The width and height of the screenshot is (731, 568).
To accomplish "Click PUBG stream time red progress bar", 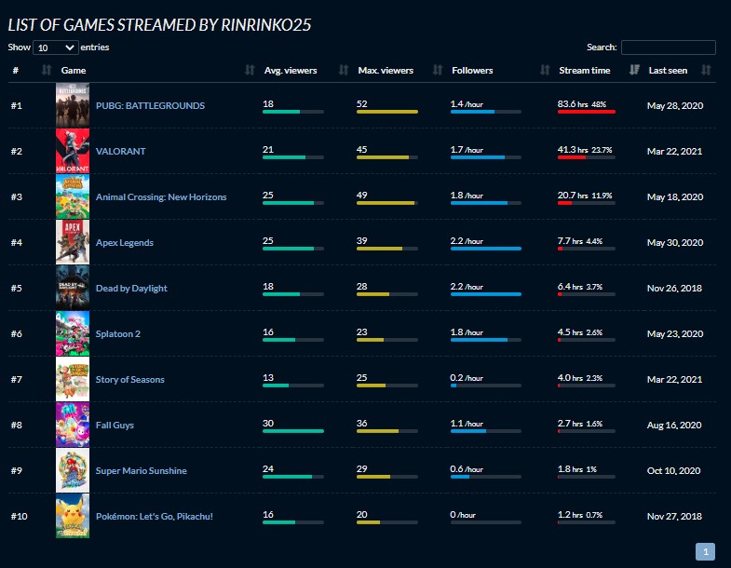I will 587,112.
